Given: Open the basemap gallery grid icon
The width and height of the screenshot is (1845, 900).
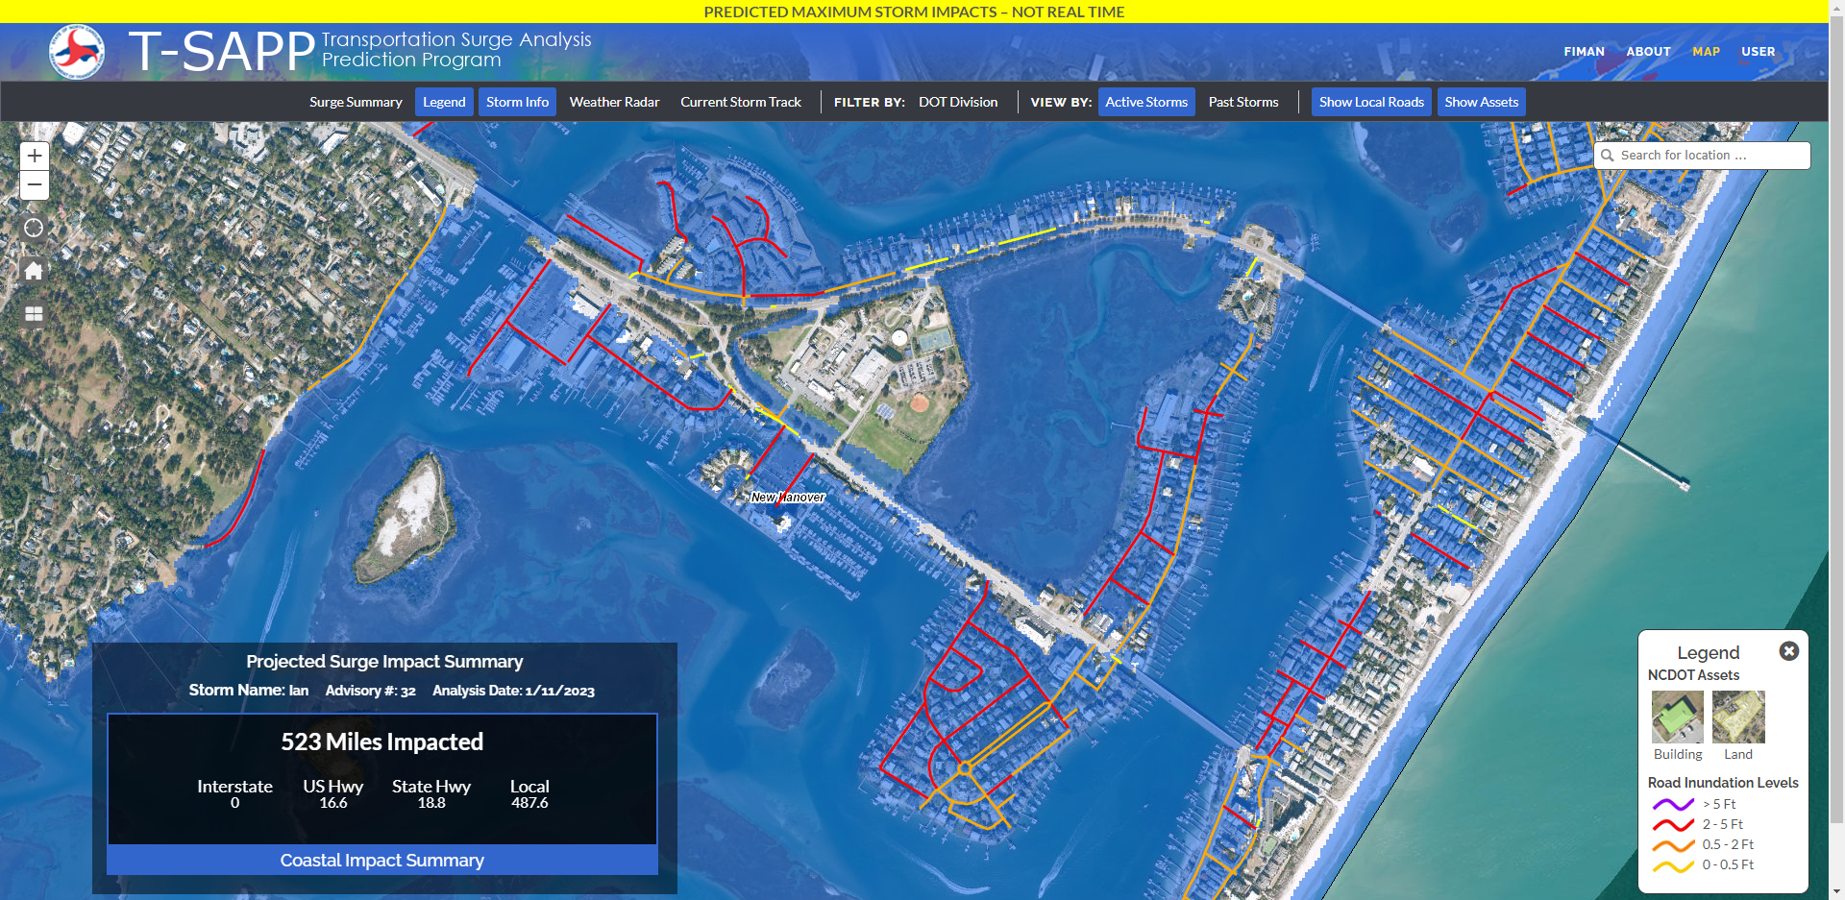Looking at the screenshot, I should coord(34,314).
